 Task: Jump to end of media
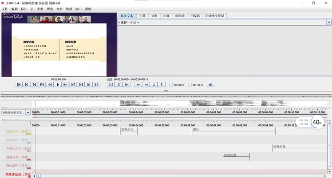coord(96,85)
